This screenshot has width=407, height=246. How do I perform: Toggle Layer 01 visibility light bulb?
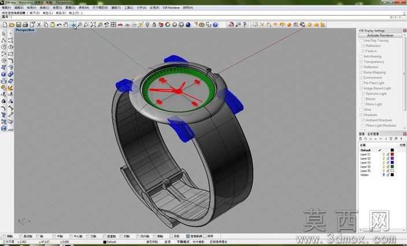pyautogui.click(x=384, y=154)
